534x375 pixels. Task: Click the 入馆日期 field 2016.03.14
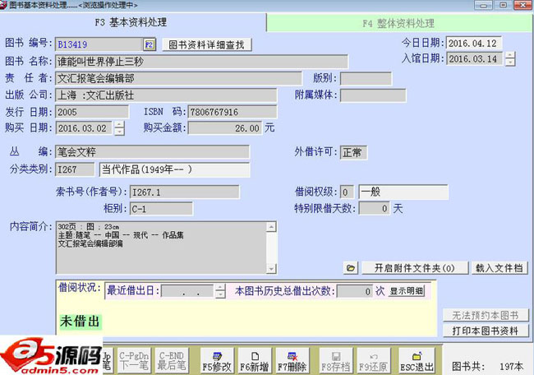[474, 58]
